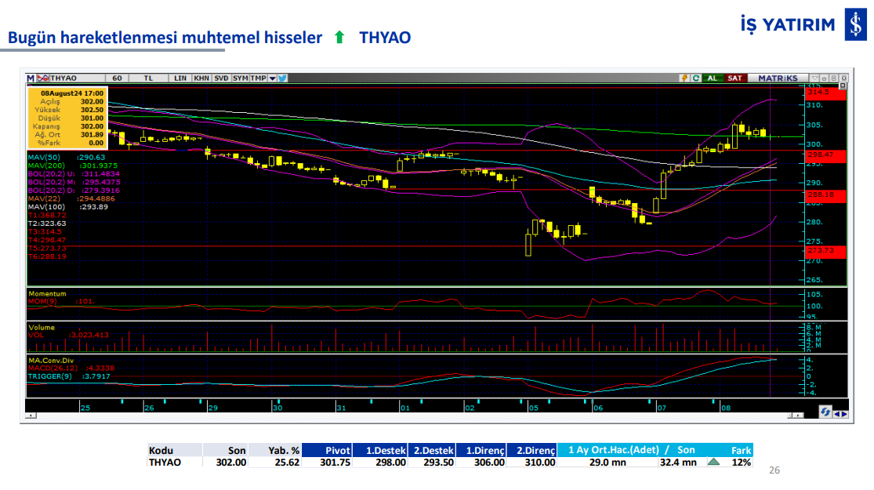Image resolution: width=874 pixels, height=490 pixels.
Task: Open the dropdown arrow next to TMP
Action: pos(271,78)
